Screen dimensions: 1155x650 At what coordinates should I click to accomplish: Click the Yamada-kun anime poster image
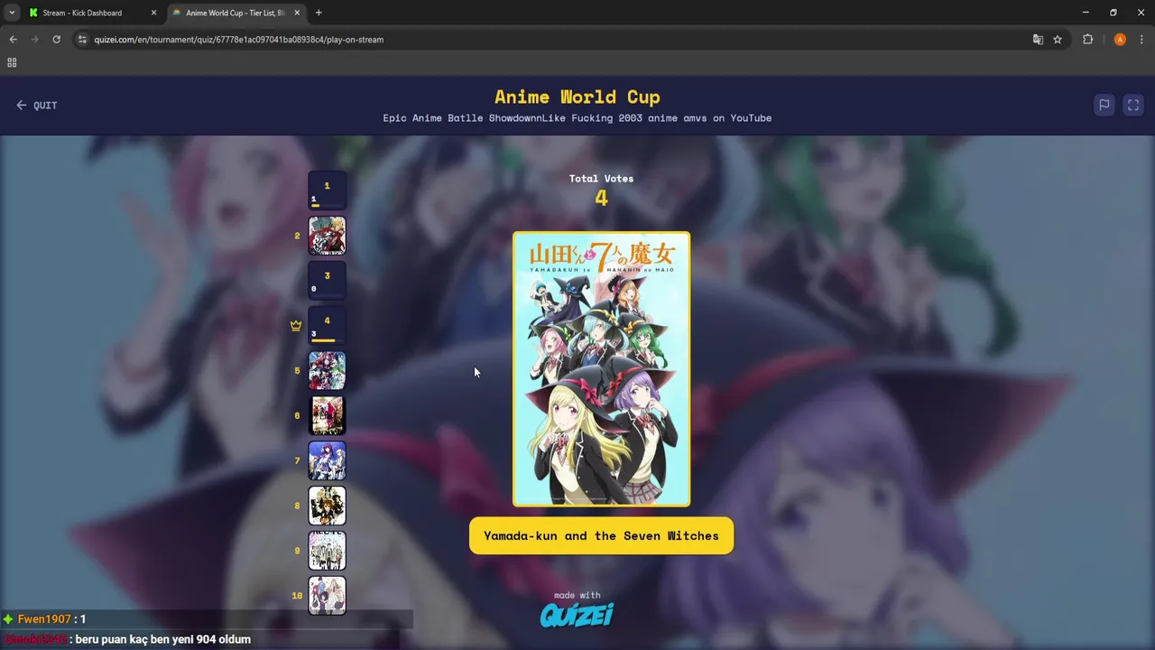point(602,369)
